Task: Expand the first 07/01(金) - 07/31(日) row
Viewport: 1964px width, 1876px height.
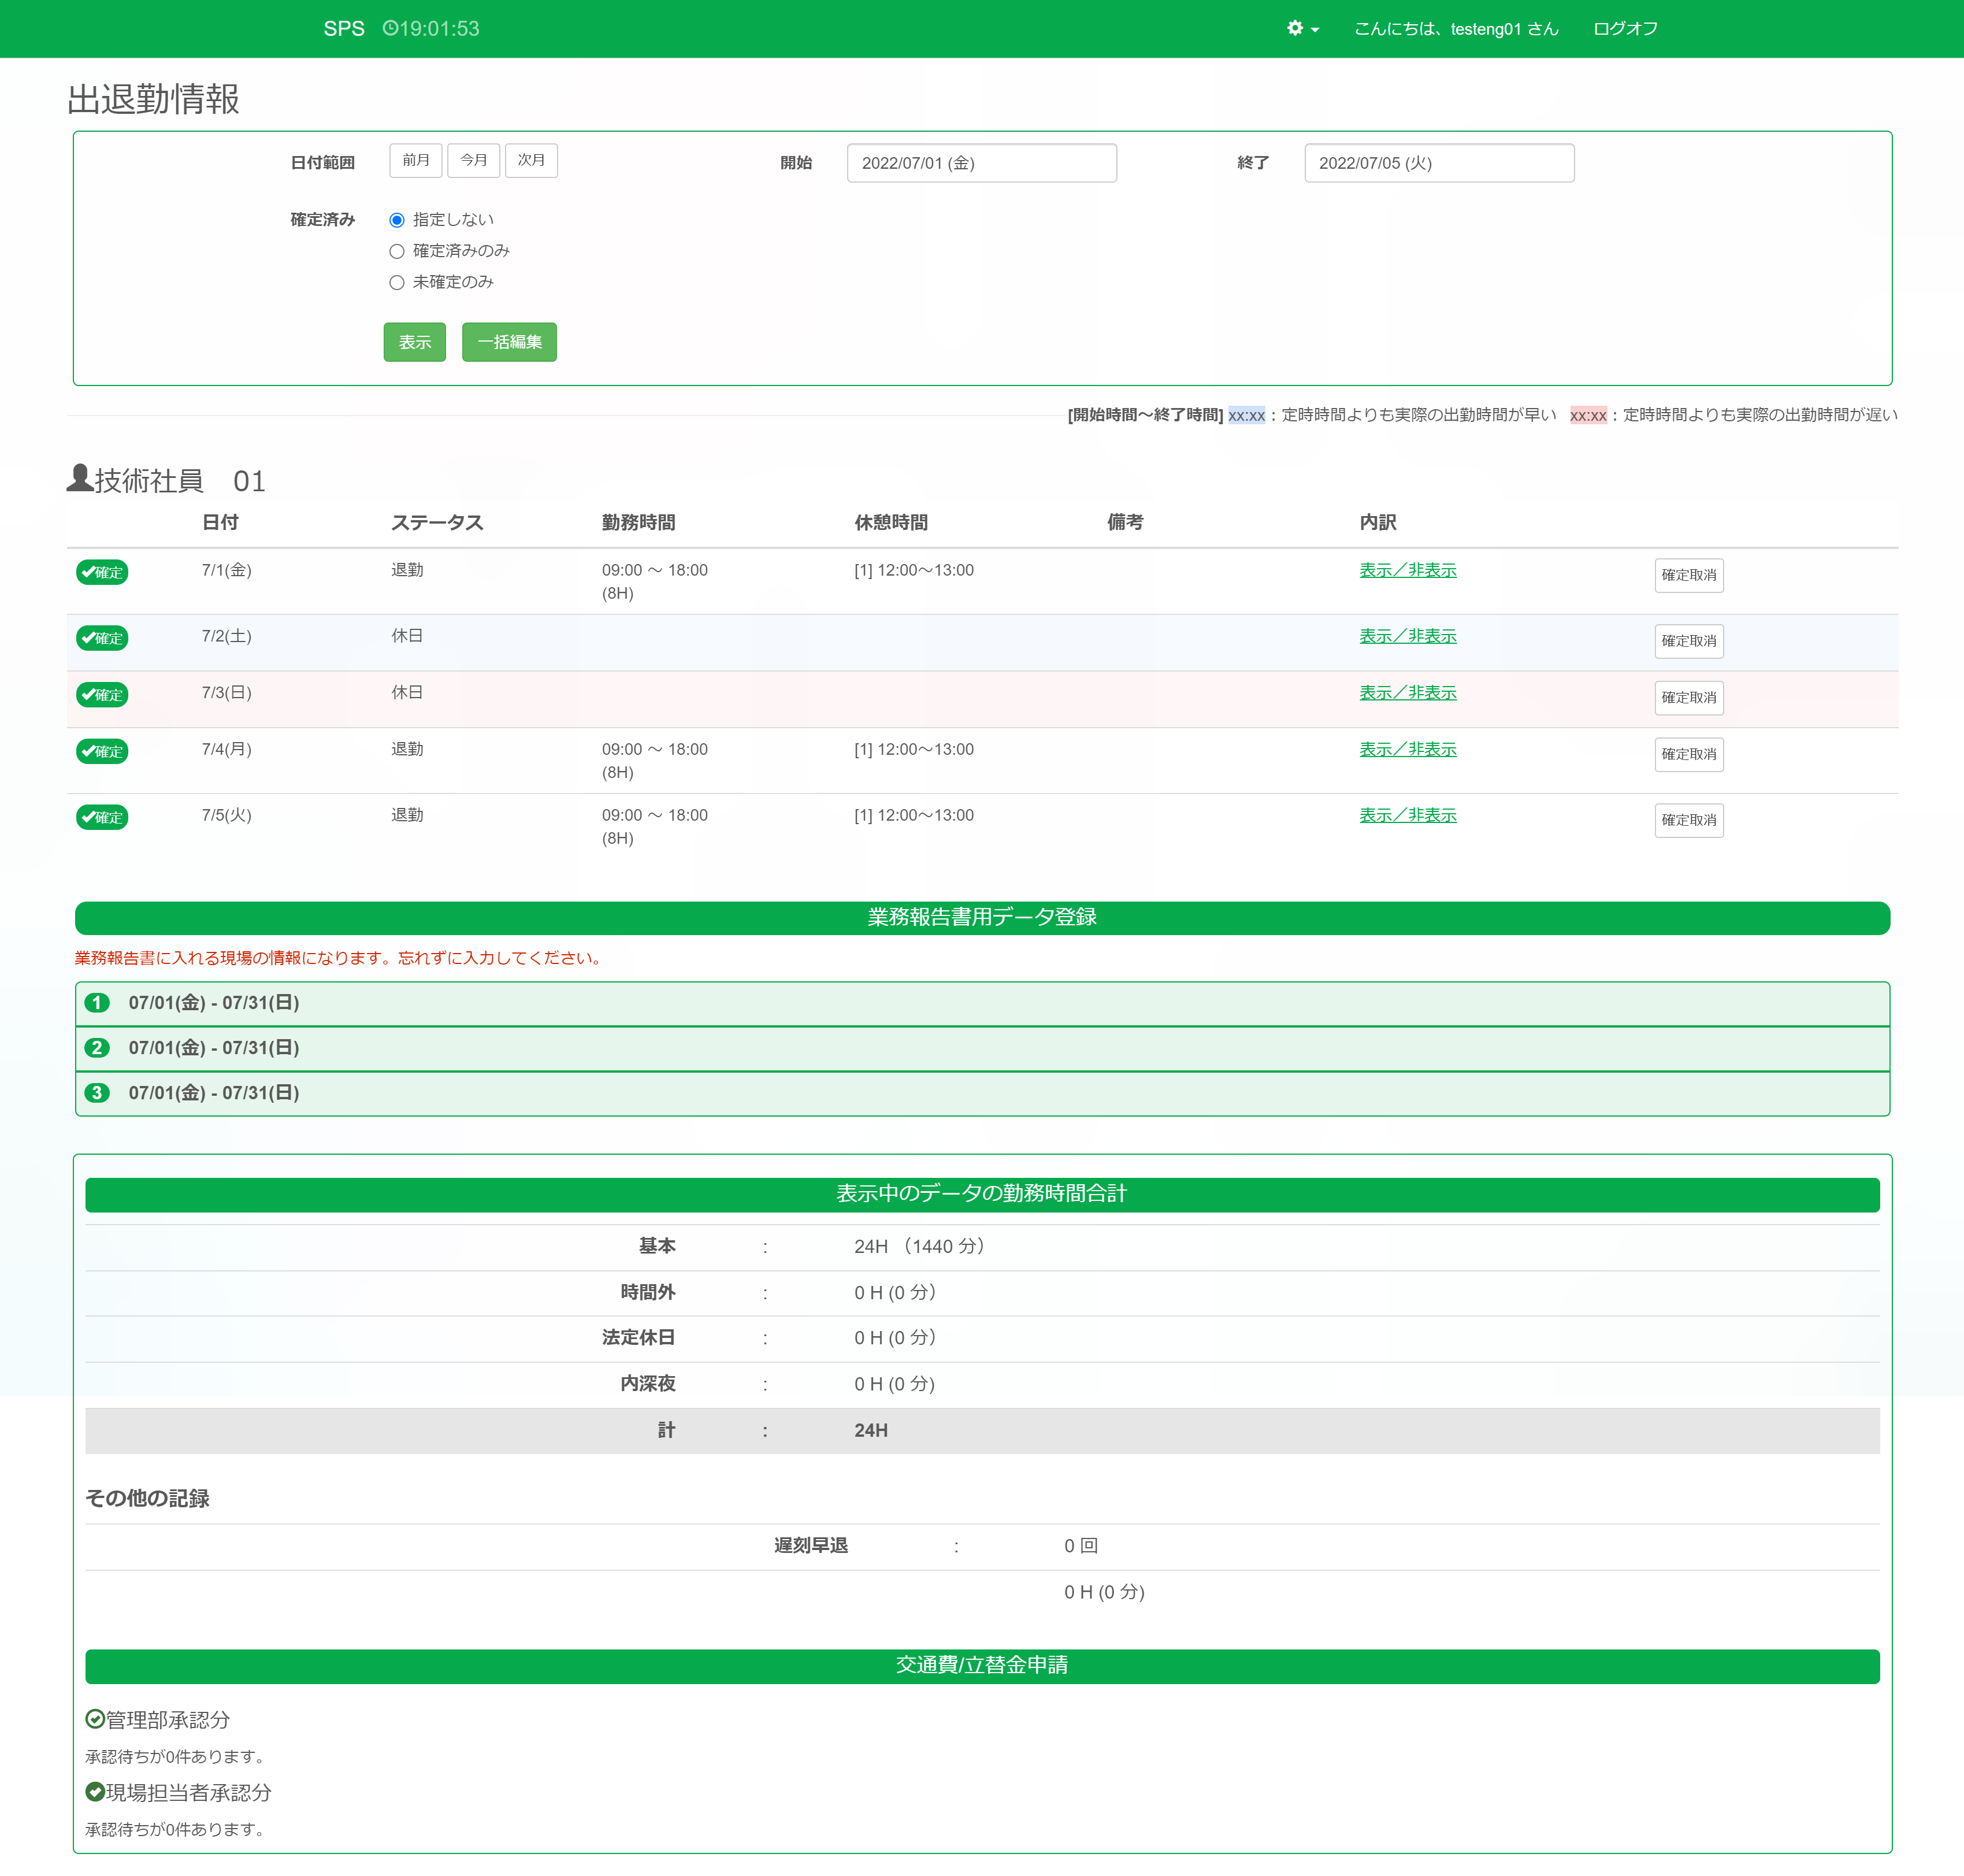Action: click(213, 1003)
